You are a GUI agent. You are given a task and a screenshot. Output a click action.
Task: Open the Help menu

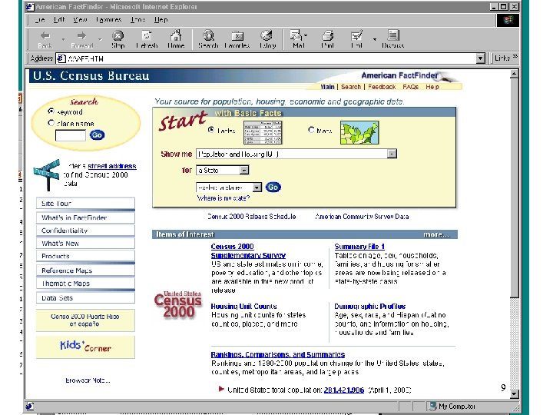point(161,20)
